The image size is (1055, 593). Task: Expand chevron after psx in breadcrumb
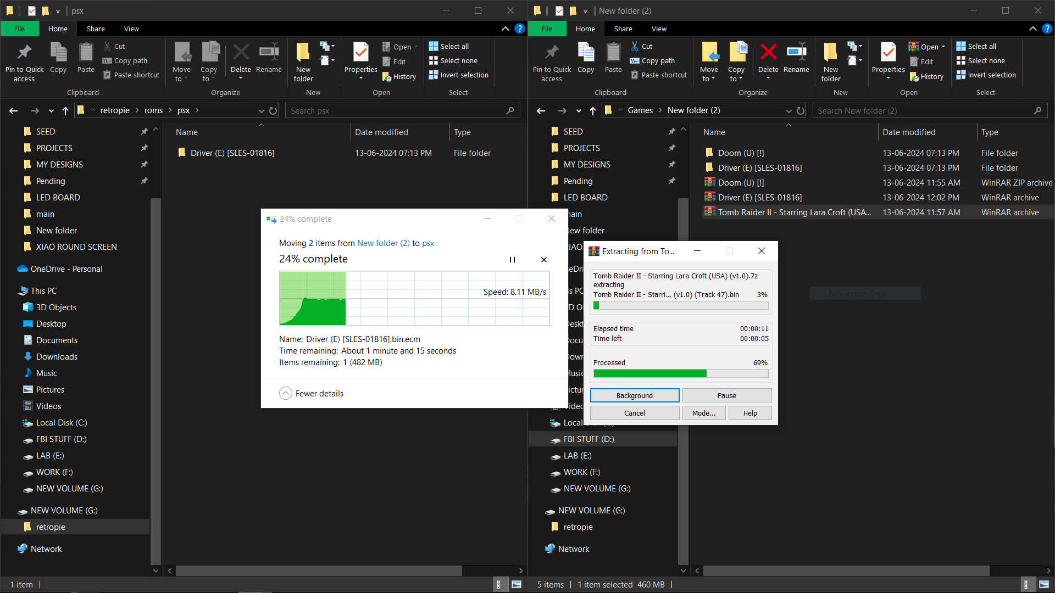tap(197, 110)
